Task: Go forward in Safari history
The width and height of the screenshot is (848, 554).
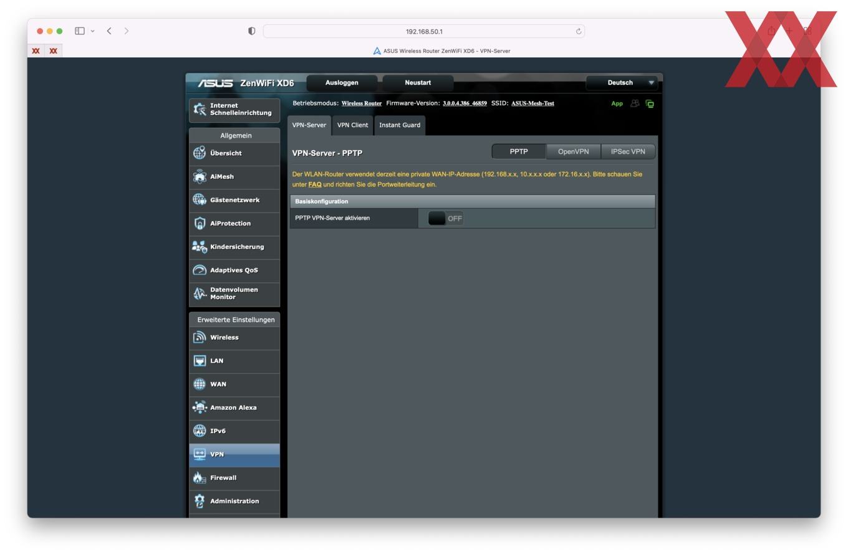Action: point(127,31)
